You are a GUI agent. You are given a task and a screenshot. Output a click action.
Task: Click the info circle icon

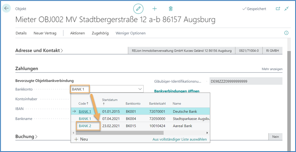tap(286, 33)
